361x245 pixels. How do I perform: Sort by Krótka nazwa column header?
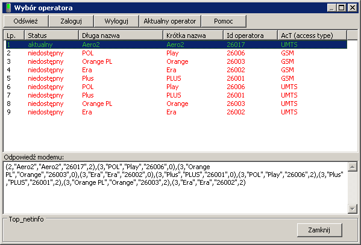coord(193,36)
